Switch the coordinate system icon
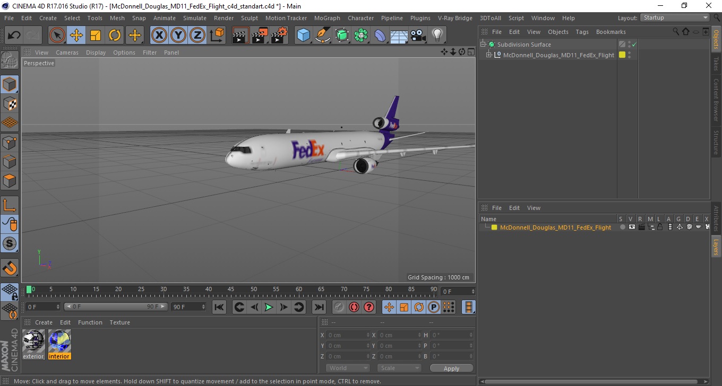 (217, 36)
